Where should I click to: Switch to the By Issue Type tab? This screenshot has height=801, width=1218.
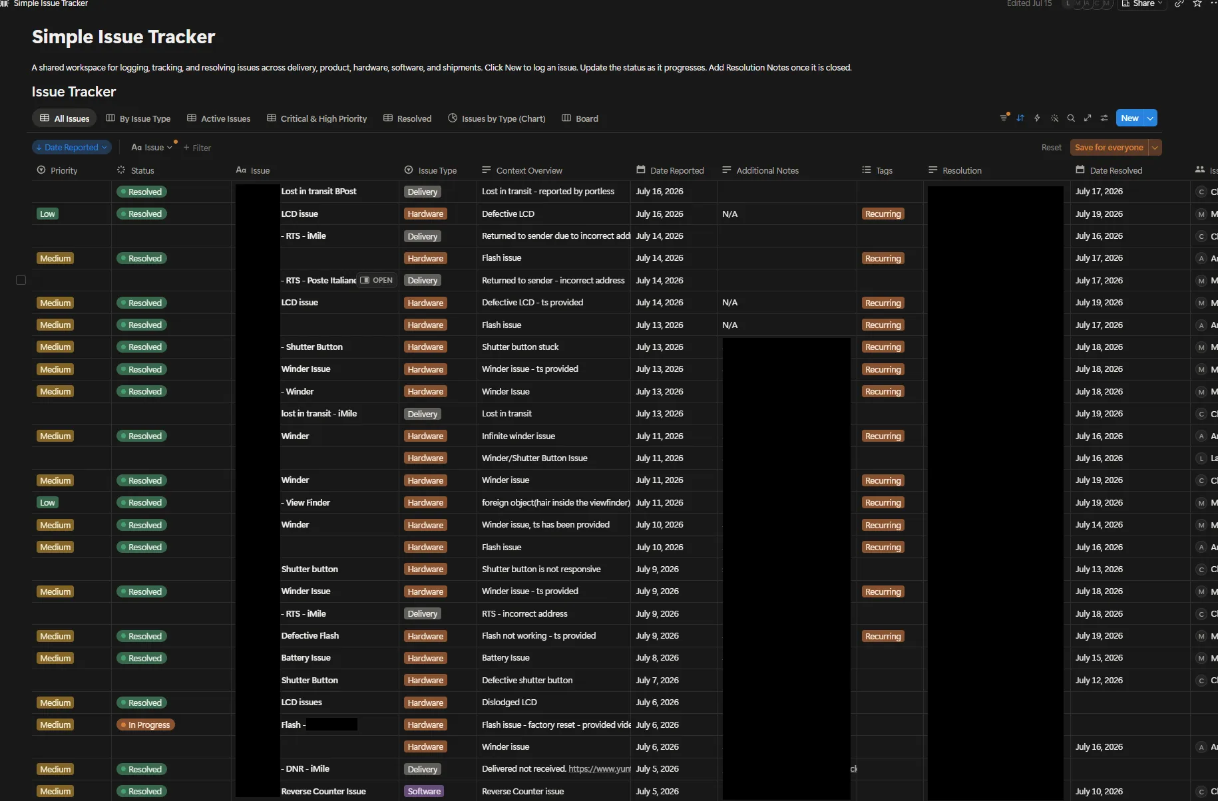pos(138,118)
